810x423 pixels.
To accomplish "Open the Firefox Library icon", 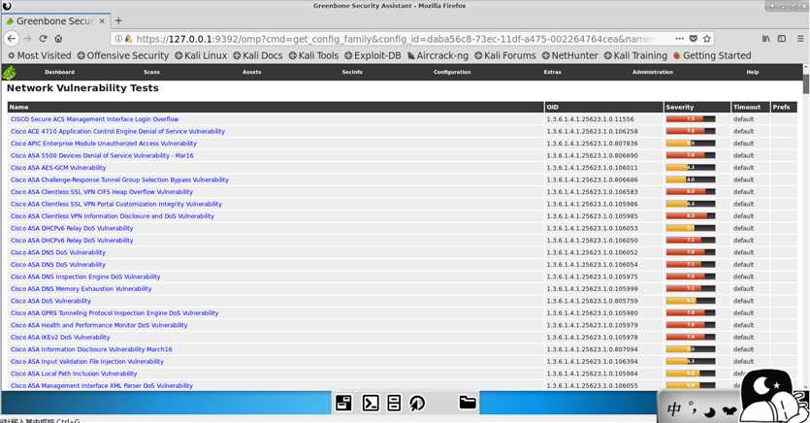I will 766,39.
